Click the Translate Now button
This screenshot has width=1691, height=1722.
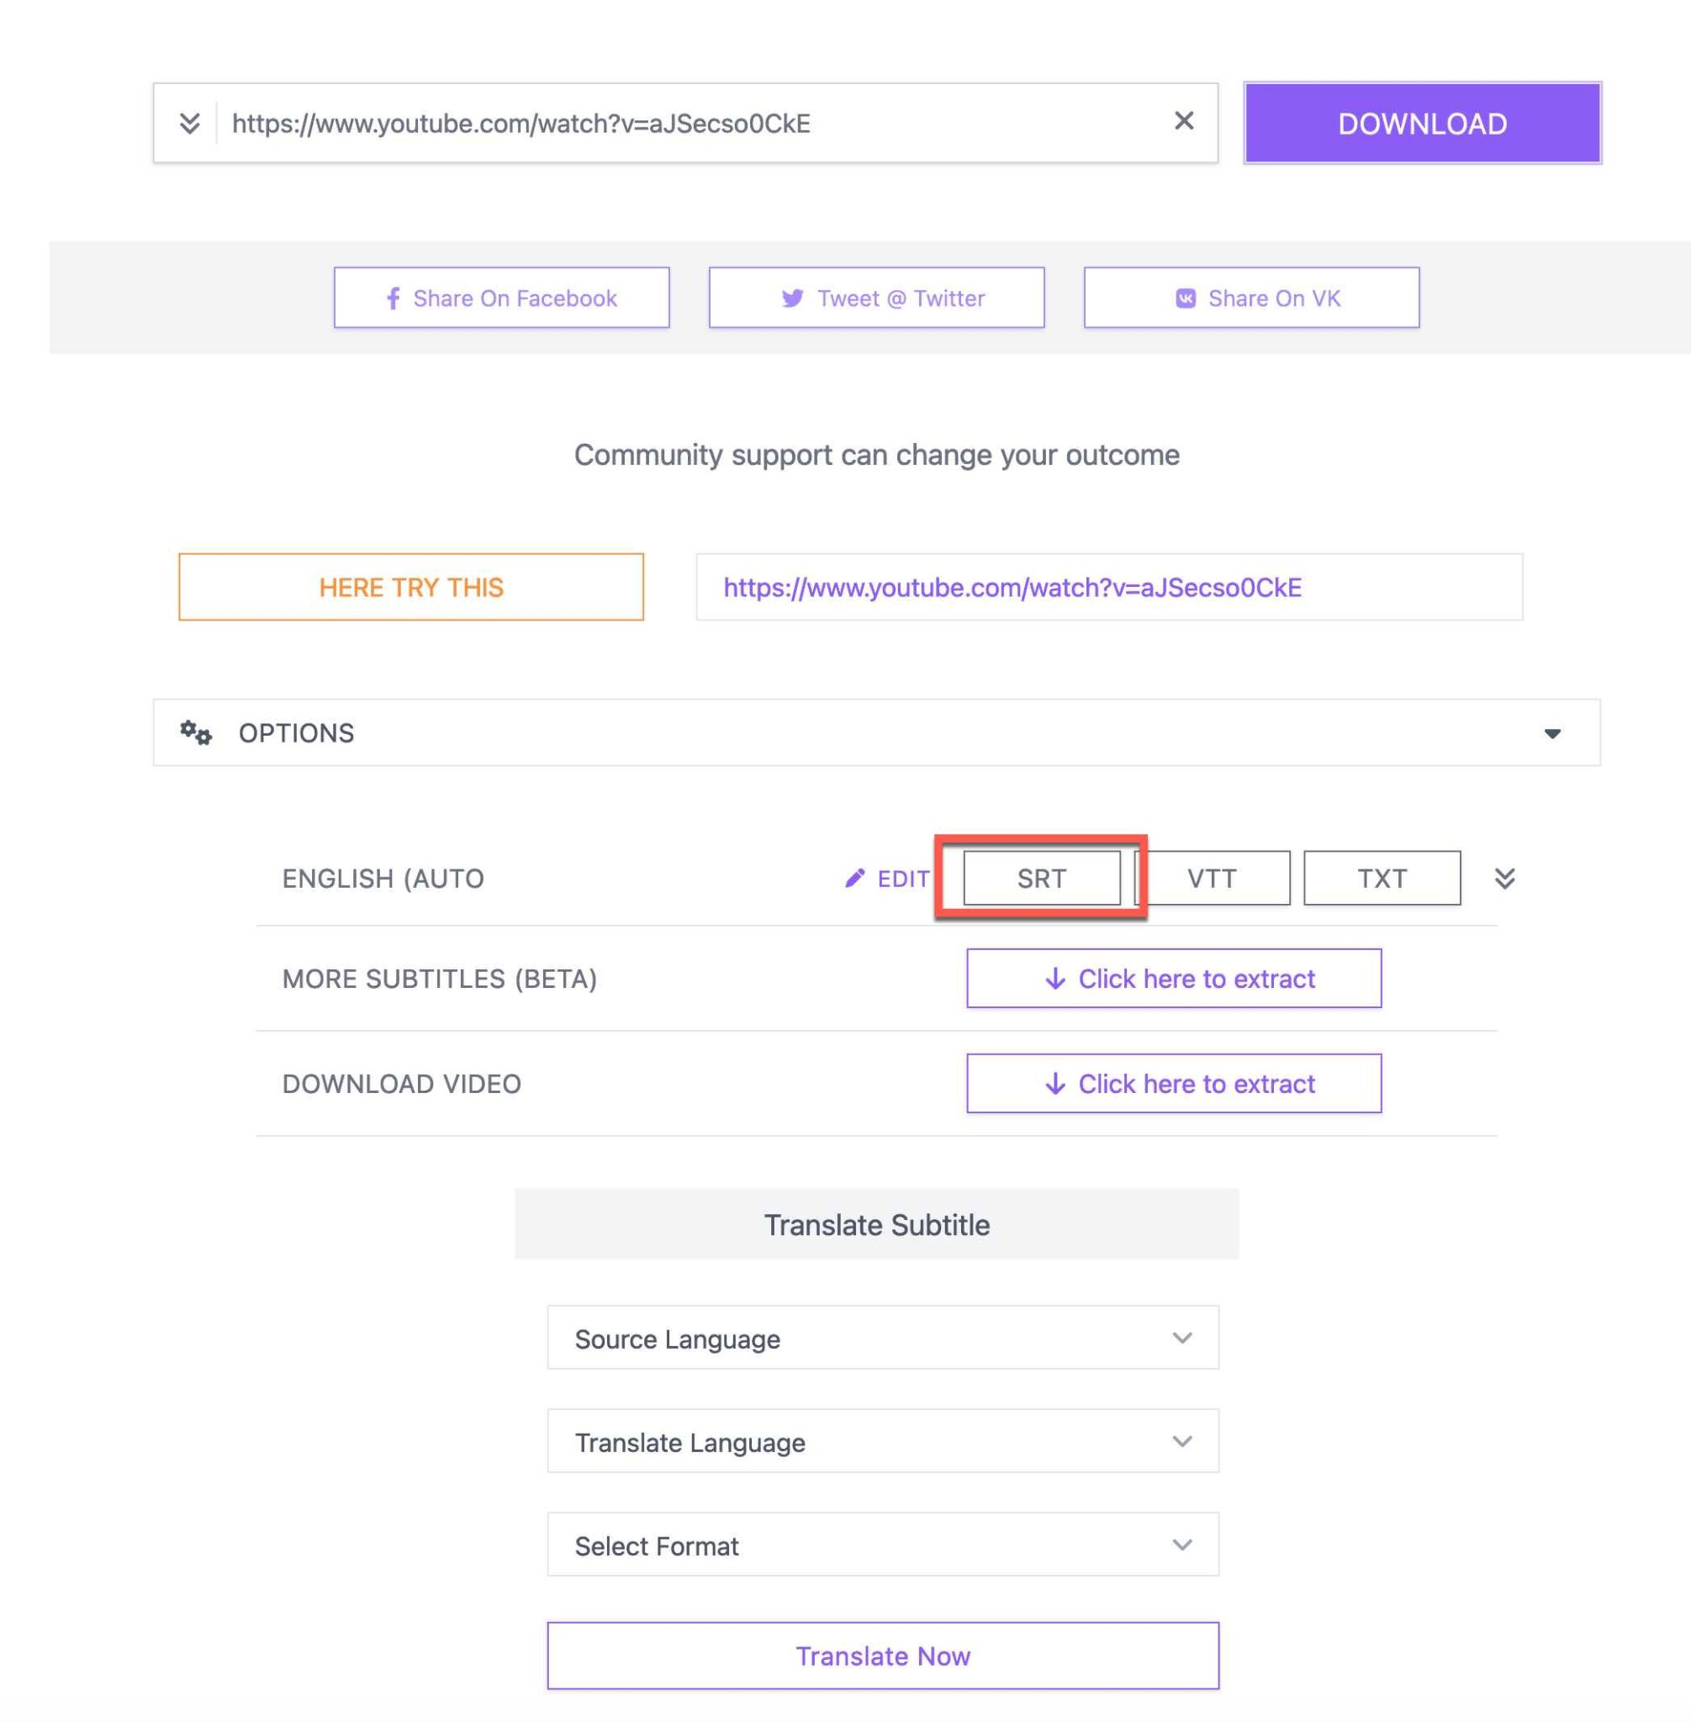pyautogui.click(x=884, y=1655)
